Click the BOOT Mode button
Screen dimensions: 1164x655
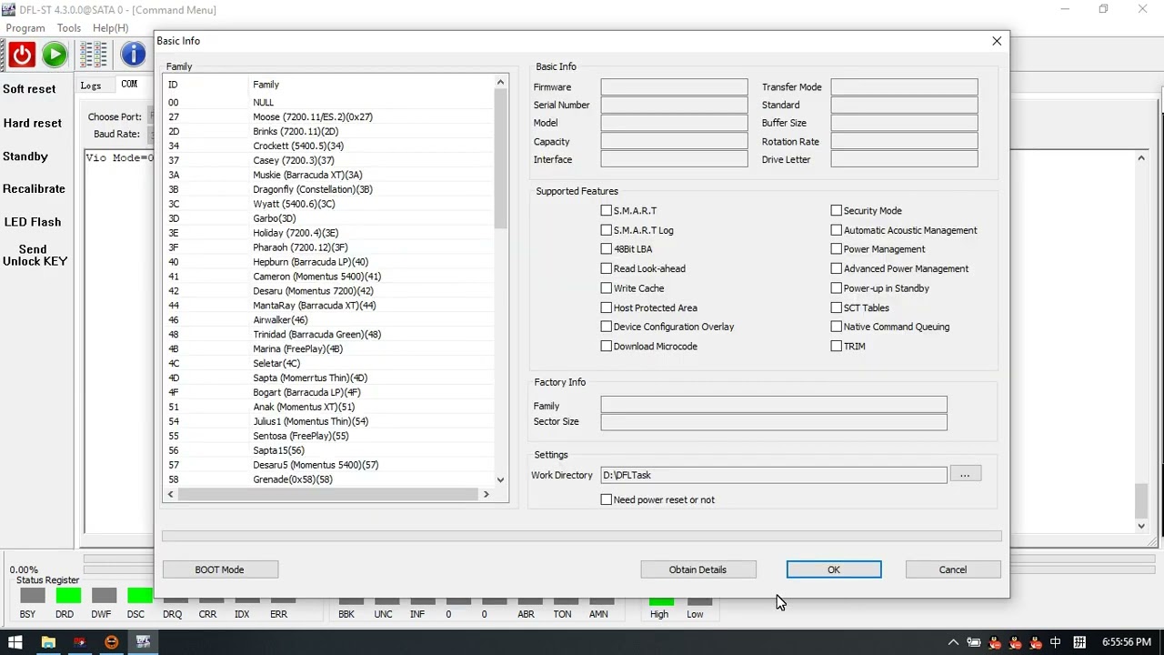click(x=220, y=569)
